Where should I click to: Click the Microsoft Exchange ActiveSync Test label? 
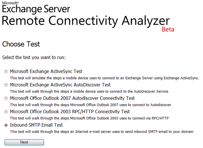[x=46, y=71]
